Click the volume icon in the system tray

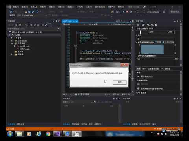pos(166,134)
